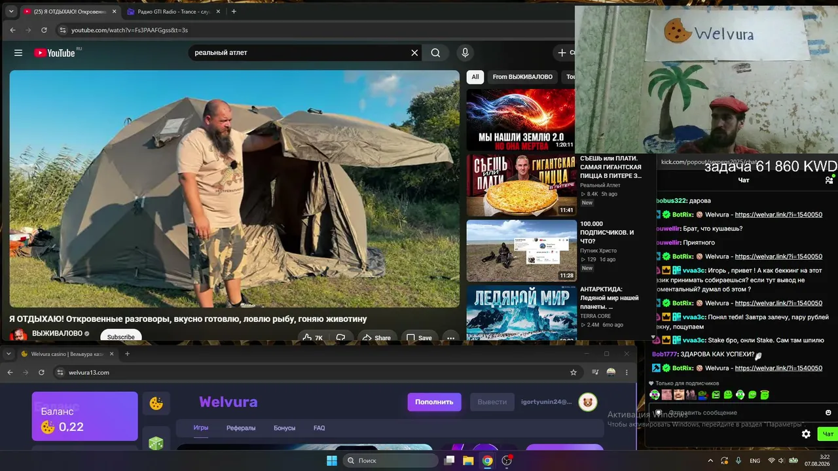Open the Chrome profile avatar in Welvura window

click(x=611, y=372)
